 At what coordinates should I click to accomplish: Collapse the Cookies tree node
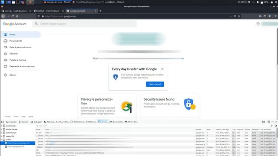(x=2, y=140)
